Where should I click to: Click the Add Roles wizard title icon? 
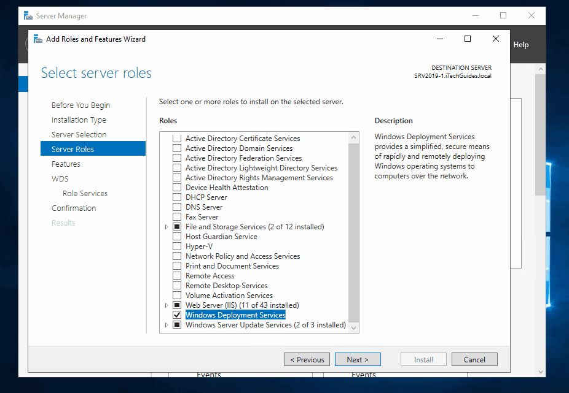point(37,39)
